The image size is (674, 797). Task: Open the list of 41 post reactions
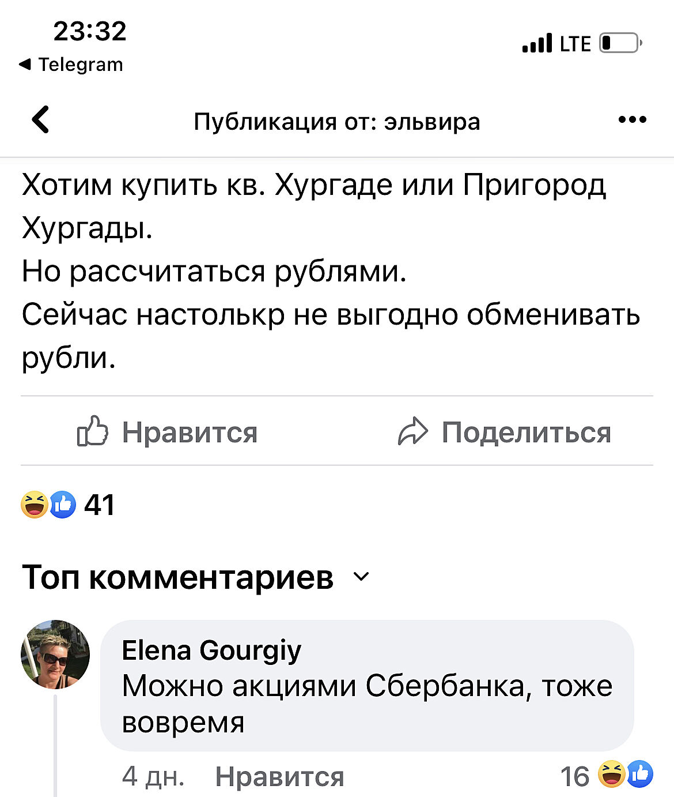coord(99,505)
